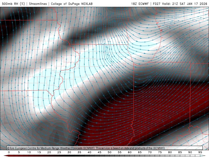Click the '0' color scale label

[x=9, y=152]
